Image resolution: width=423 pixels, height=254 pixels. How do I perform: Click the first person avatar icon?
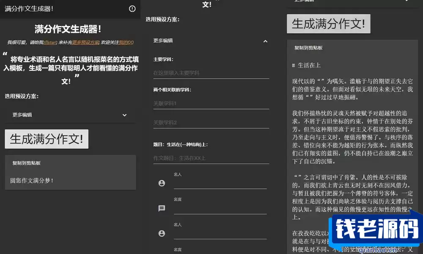[162, 183]
